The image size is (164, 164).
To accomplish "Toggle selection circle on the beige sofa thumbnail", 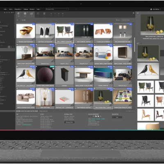I will (x=17, y=89).
